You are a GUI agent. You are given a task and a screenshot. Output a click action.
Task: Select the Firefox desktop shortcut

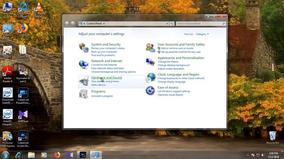(x=23, y=30)
